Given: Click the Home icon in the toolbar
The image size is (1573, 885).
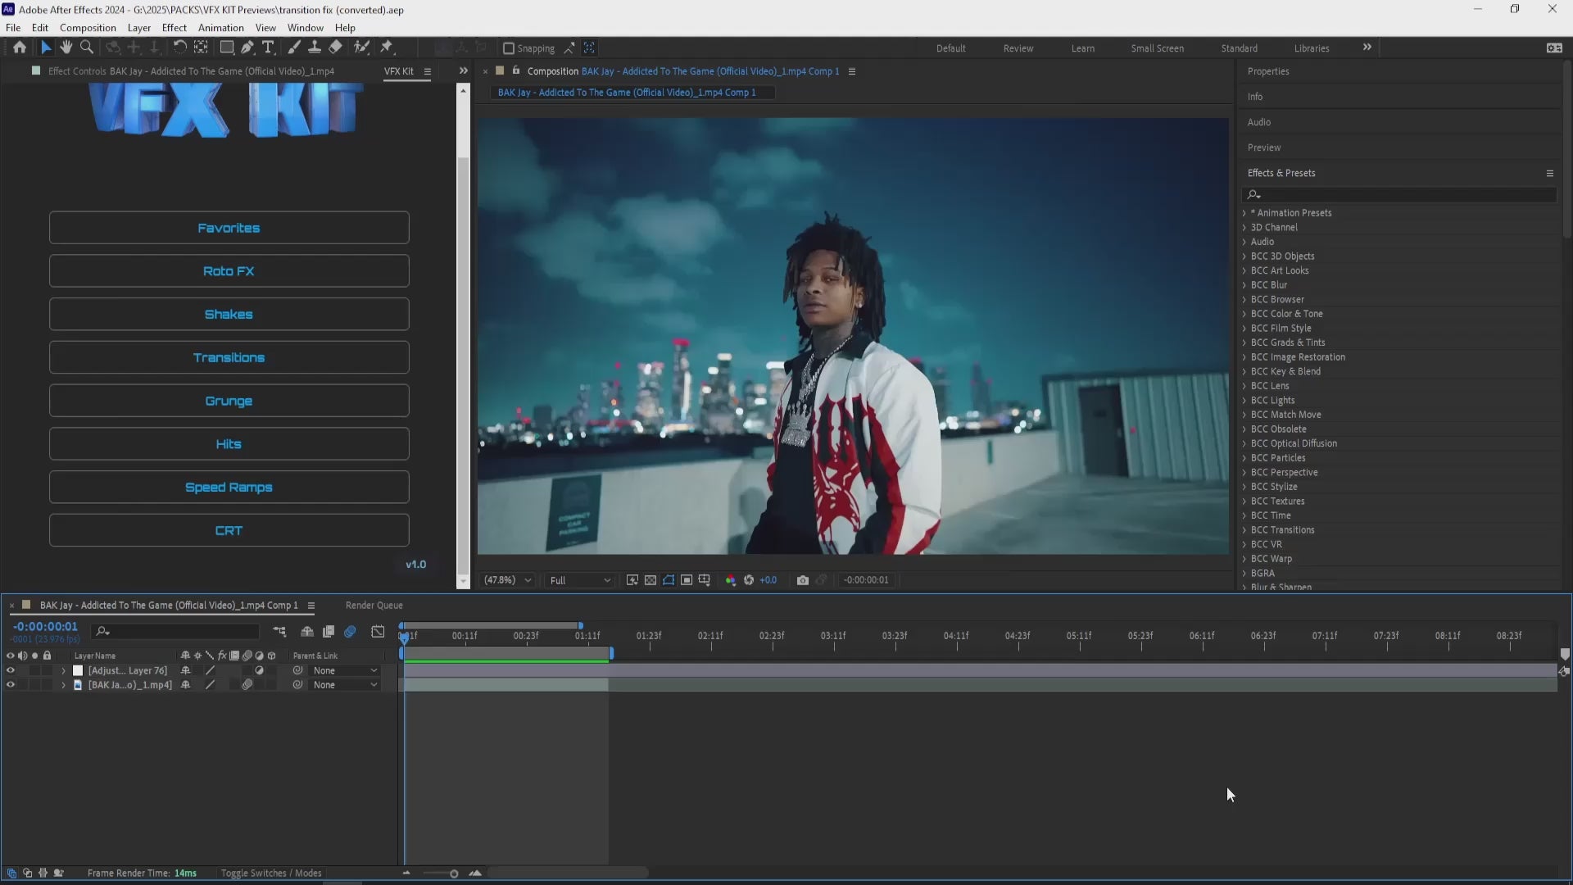Looking at the screenshot, I should point(20,48).
